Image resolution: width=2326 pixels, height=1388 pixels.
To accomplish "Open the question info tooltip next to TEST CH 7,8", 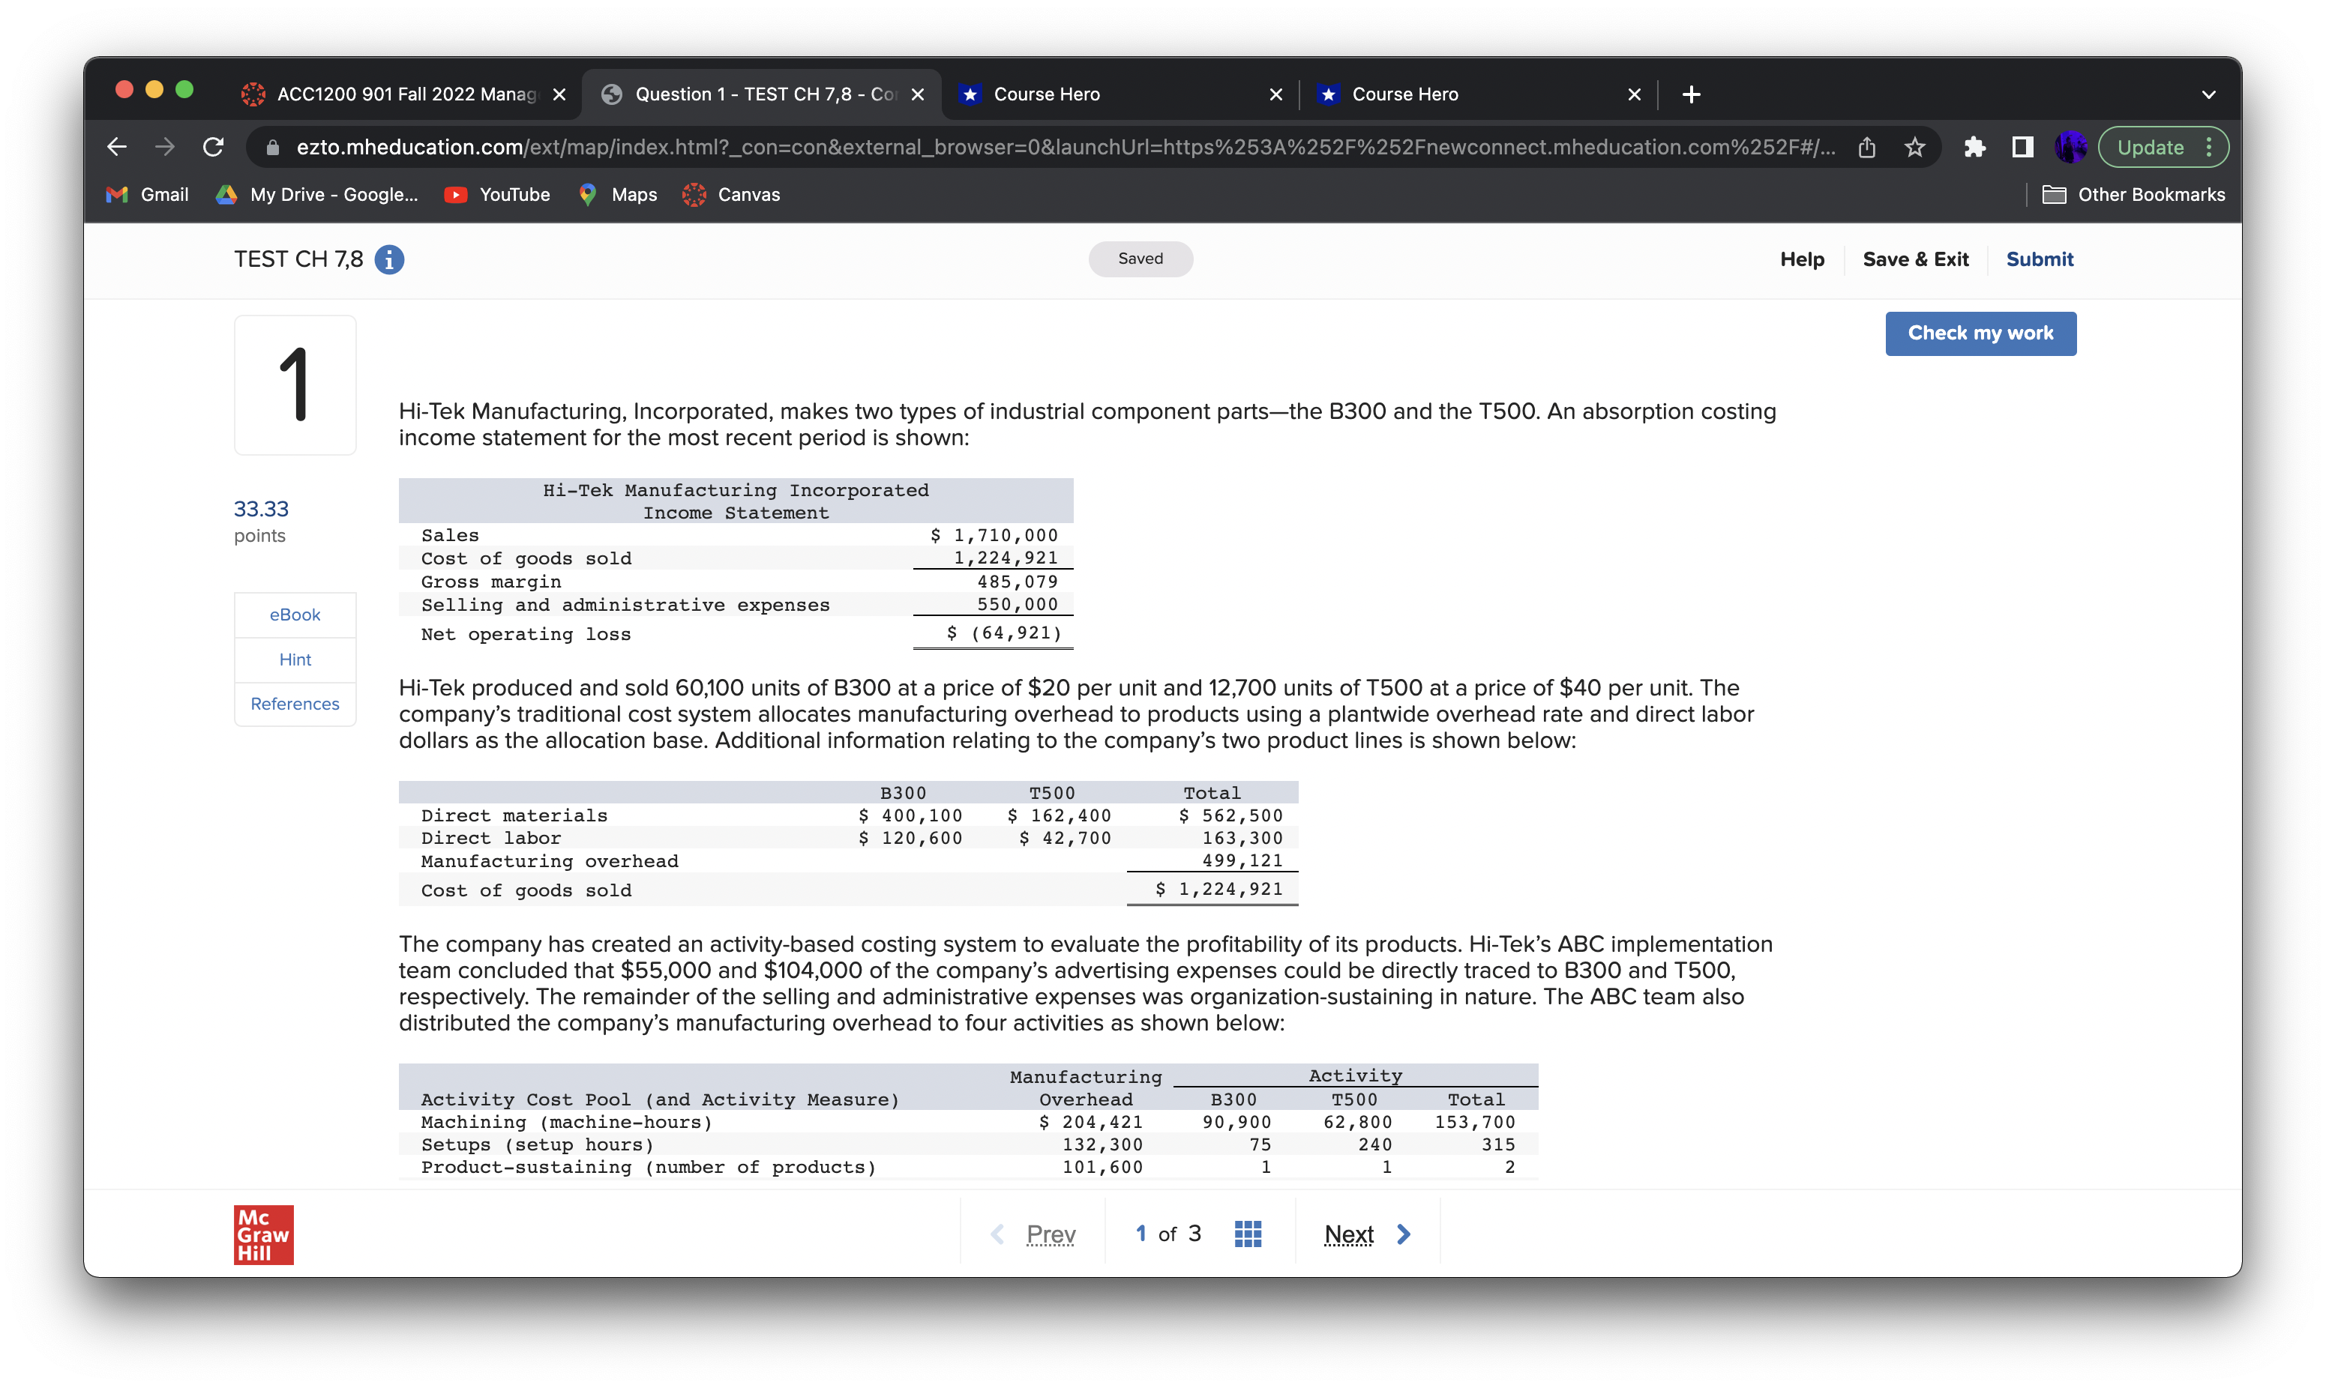I will point(388,261).
